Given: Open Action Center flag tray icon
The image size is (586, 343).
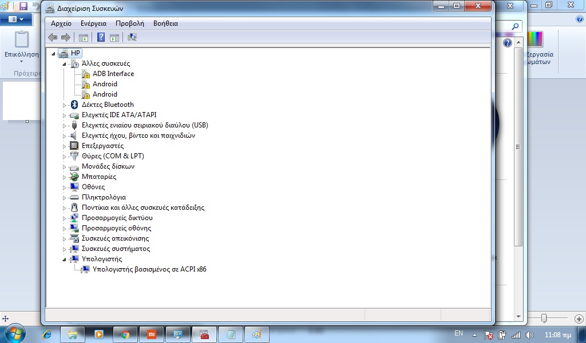Looking at the screenshot, I should (488, 335).
